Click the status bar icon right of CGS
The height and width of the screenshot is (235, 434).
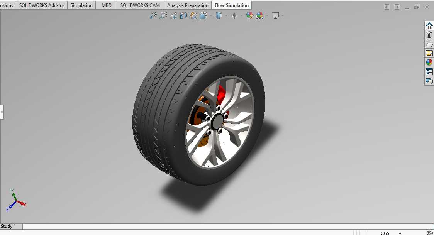[x=430, y=233]
